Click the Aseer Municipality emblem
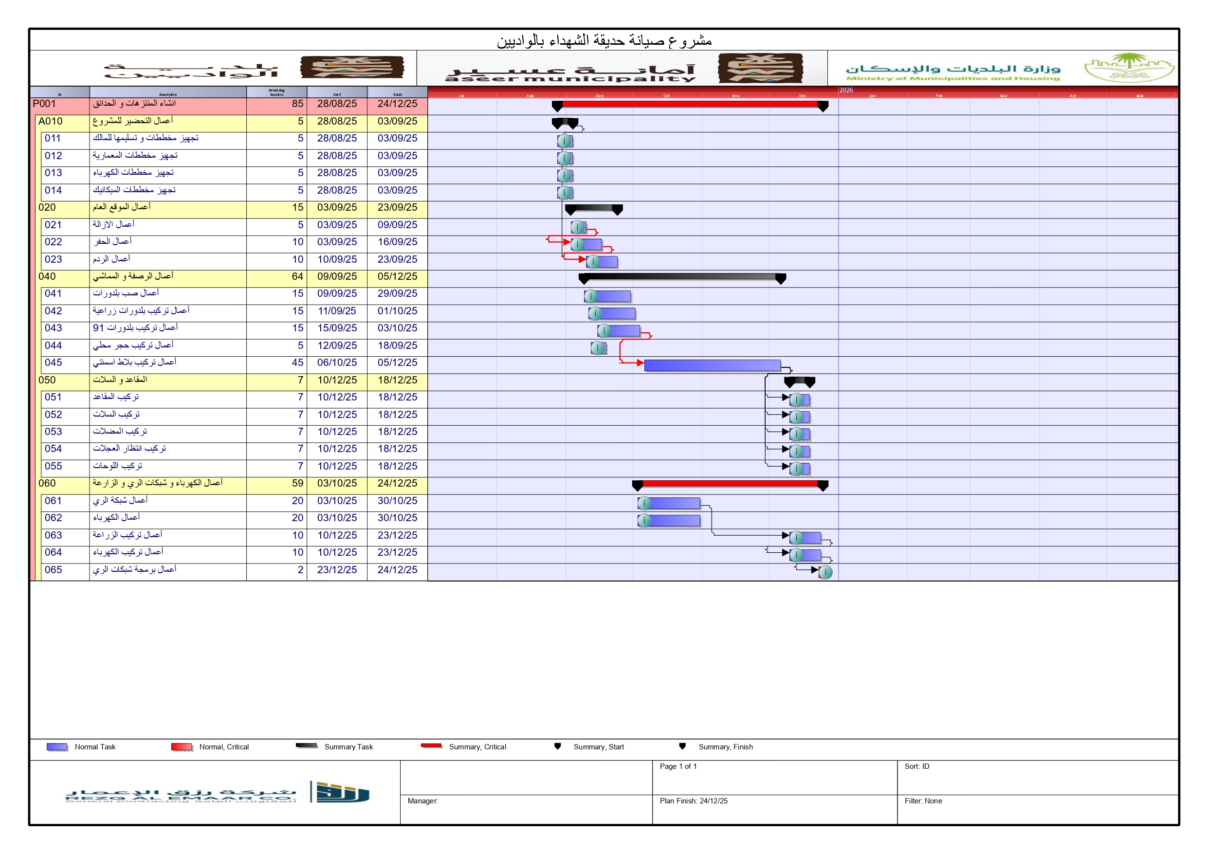Screen dimensions: 1208x854 [760, 68]
